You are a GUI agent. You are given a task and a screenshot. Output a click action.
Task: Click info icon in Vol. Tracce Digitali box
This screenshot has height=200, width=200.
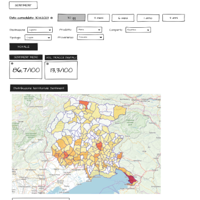coord(47,64)
